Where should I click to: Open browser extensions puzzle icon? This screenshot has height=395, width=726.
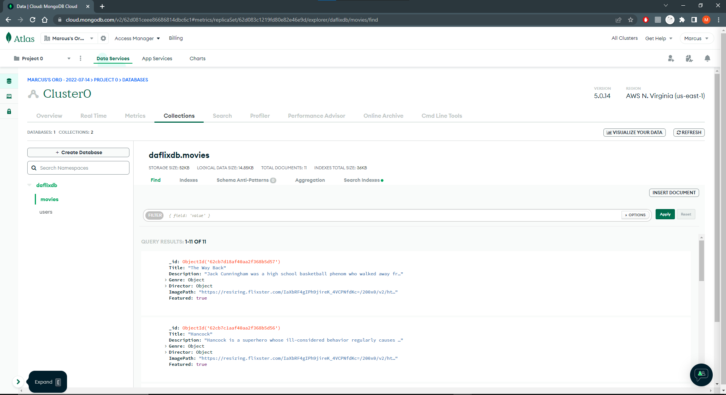pos(682,20)
